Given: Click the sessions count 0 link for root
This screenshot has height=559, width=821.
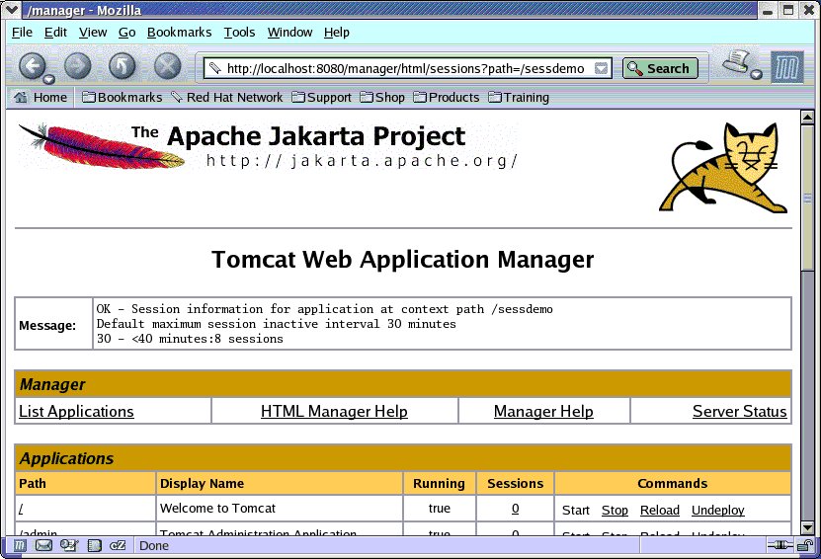Looking at the screenshot, I should point(515,509).
